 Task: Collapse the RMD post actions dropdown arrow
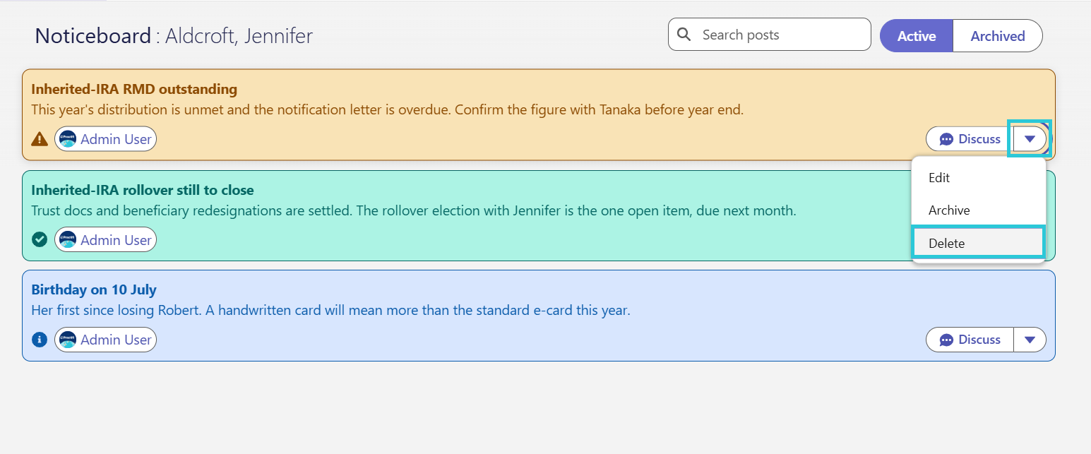tap(1030, 139)
